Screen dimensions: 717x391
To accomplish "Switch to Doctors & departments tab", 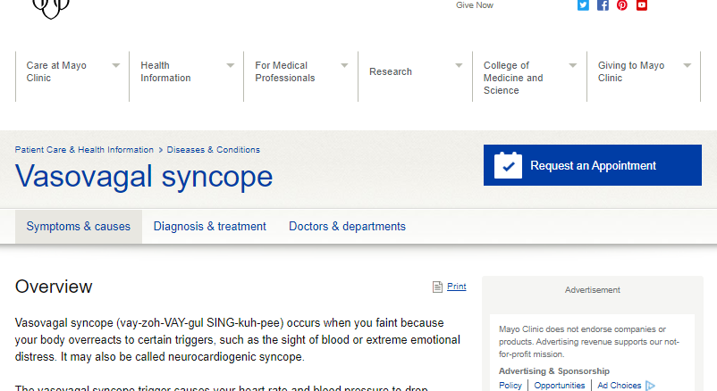I will click(347, 227).
